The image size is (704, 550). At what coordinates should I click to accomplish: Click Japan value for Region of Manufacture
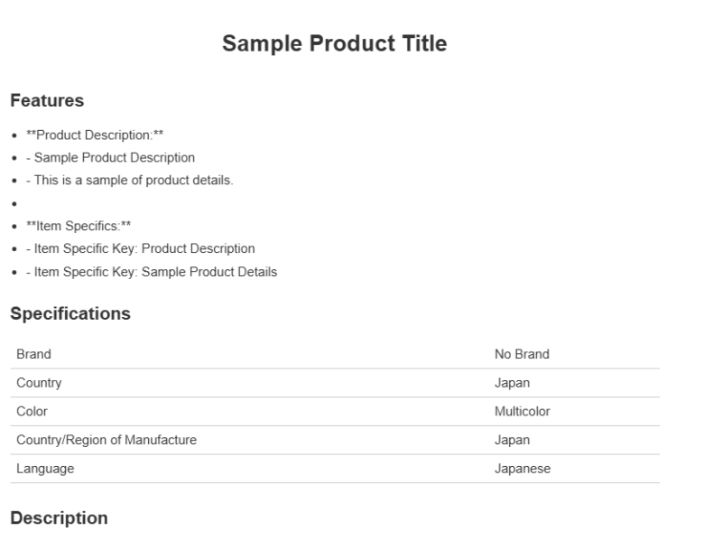[512, 440]
